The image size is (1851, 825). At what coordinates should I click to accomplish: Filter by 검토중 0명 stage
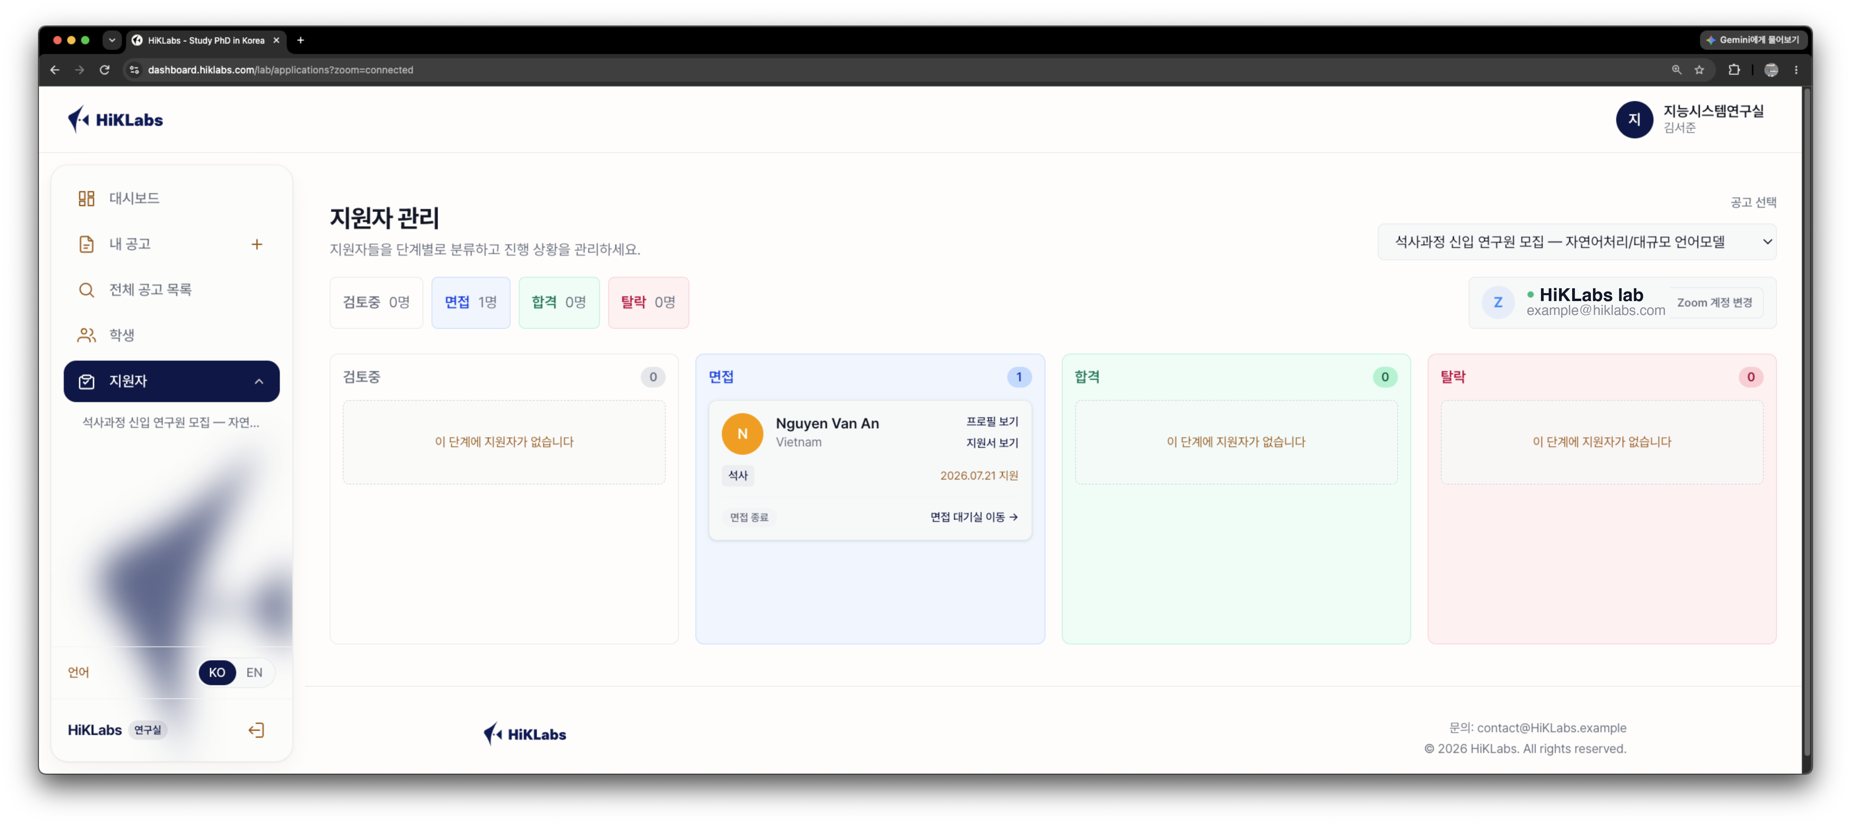click(376, 302)
